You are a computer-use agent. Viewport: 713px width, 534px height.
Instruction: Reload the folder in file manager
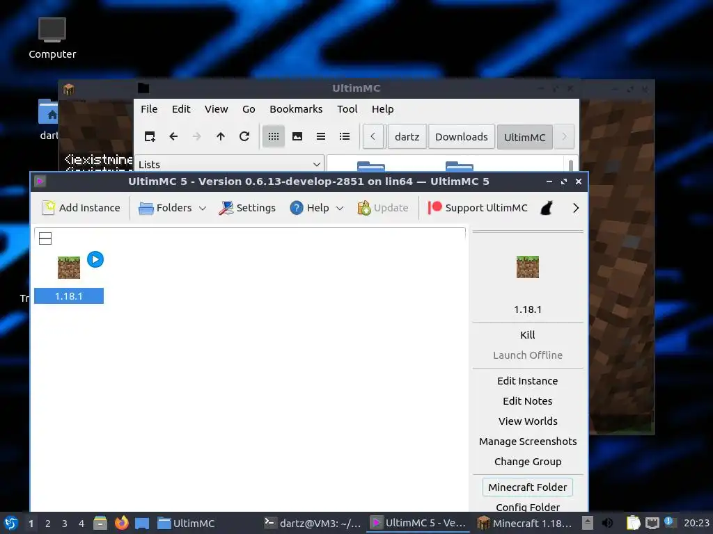click(x=244, y=136)
